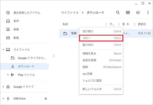The width and height of the screenshot is (153, 105).
Task: Collapse the マイファイル tree
Action: click(3, 50)
